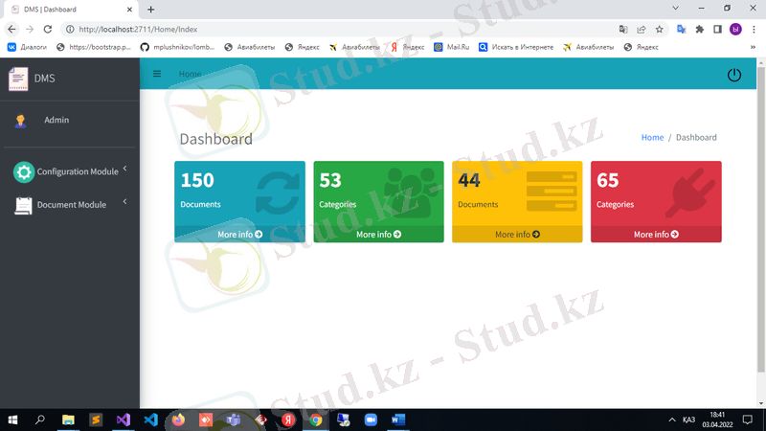The image size is (766, 431).
Task: Click the Document Module paper icon
Action: [x=23, y=206]
